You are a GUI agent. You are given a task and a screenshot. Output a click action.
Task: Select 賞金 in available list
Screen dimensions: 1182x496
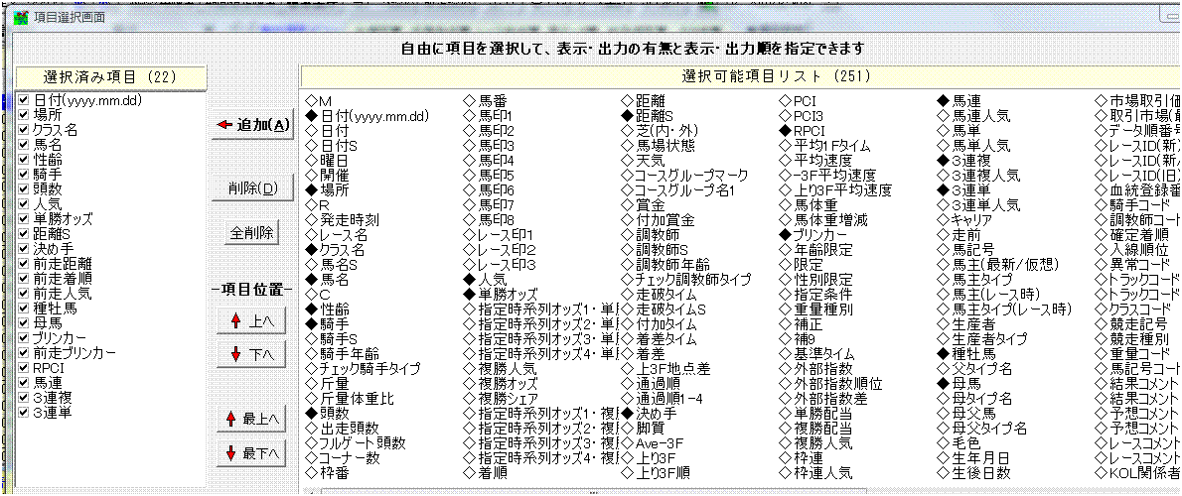point(643,204)
